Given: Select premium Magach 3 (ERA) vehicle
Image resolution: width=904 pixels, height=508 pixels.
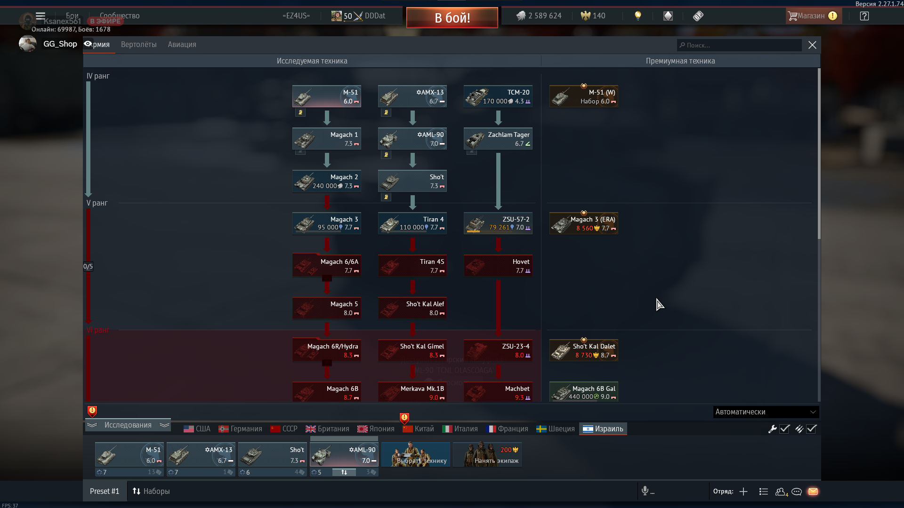Looking at the screenshot, I should (584, 223).
